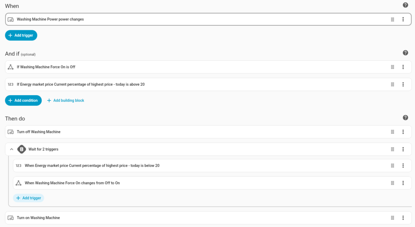
Task: Open menu for Energy price below 20 wait trigger
Action: point(403,166)
